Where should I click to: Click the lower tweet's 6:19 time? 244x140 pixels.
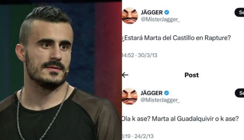point(126,136)
